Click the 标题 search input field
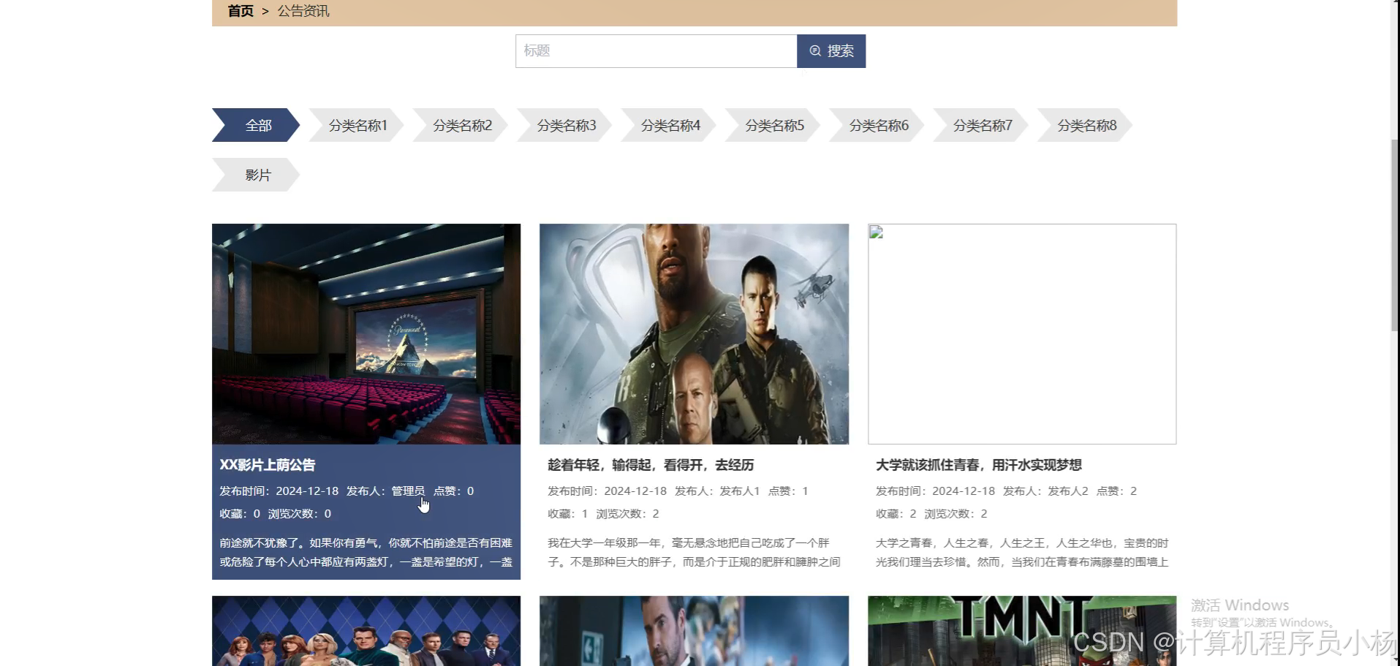The image size is (1400, 666). point(656,51)
